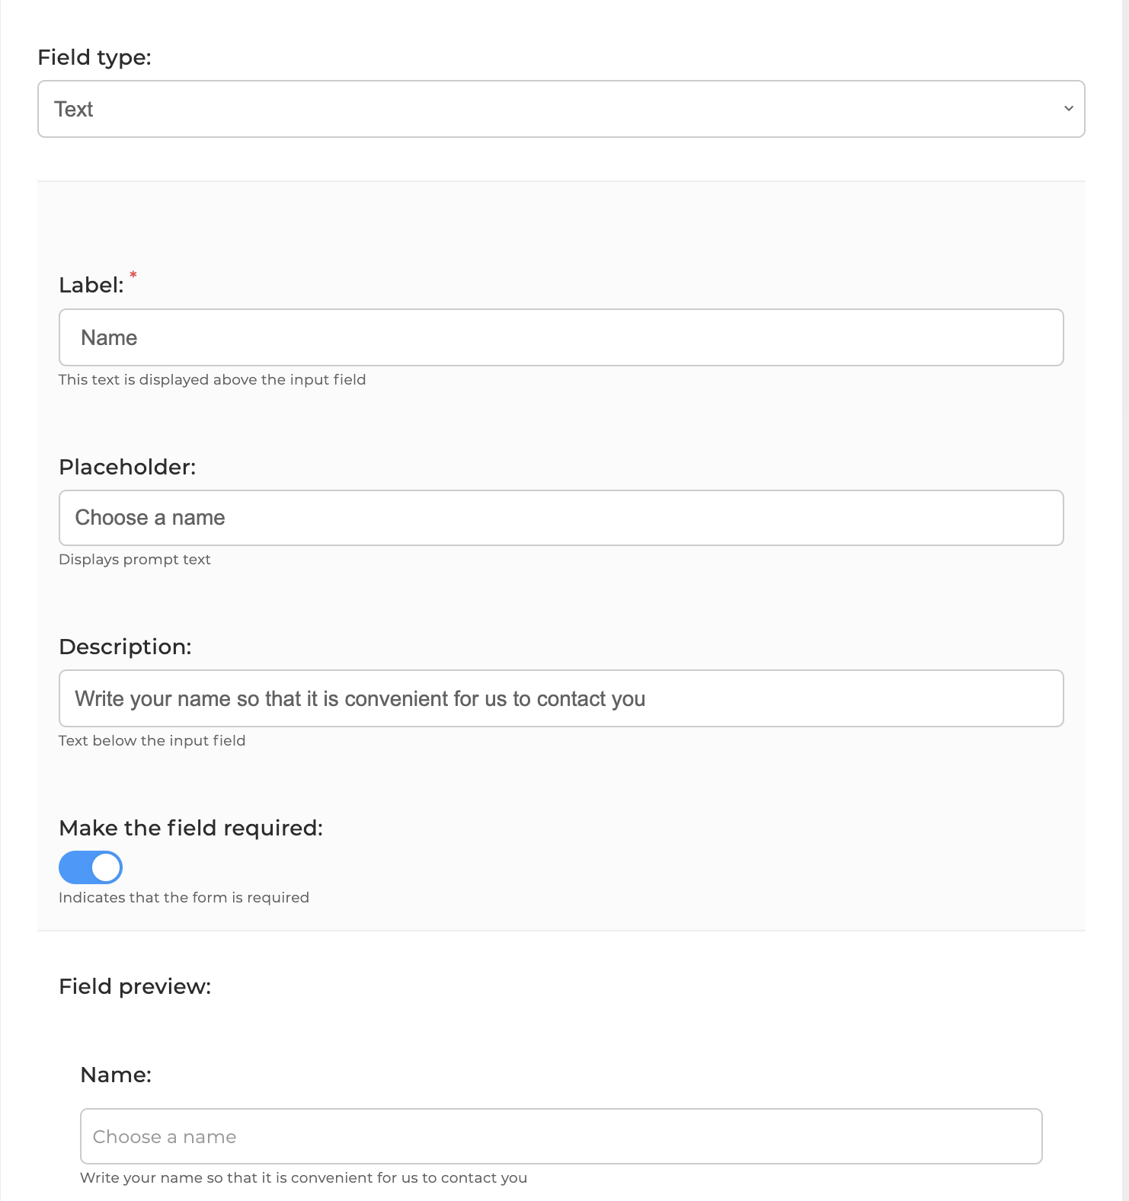
Task: Select the Description input field text box
Action: [561, 698]
